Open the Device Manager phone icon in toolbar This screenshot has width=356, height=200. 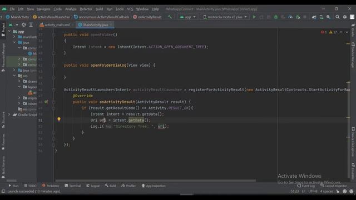coord(322,17)
